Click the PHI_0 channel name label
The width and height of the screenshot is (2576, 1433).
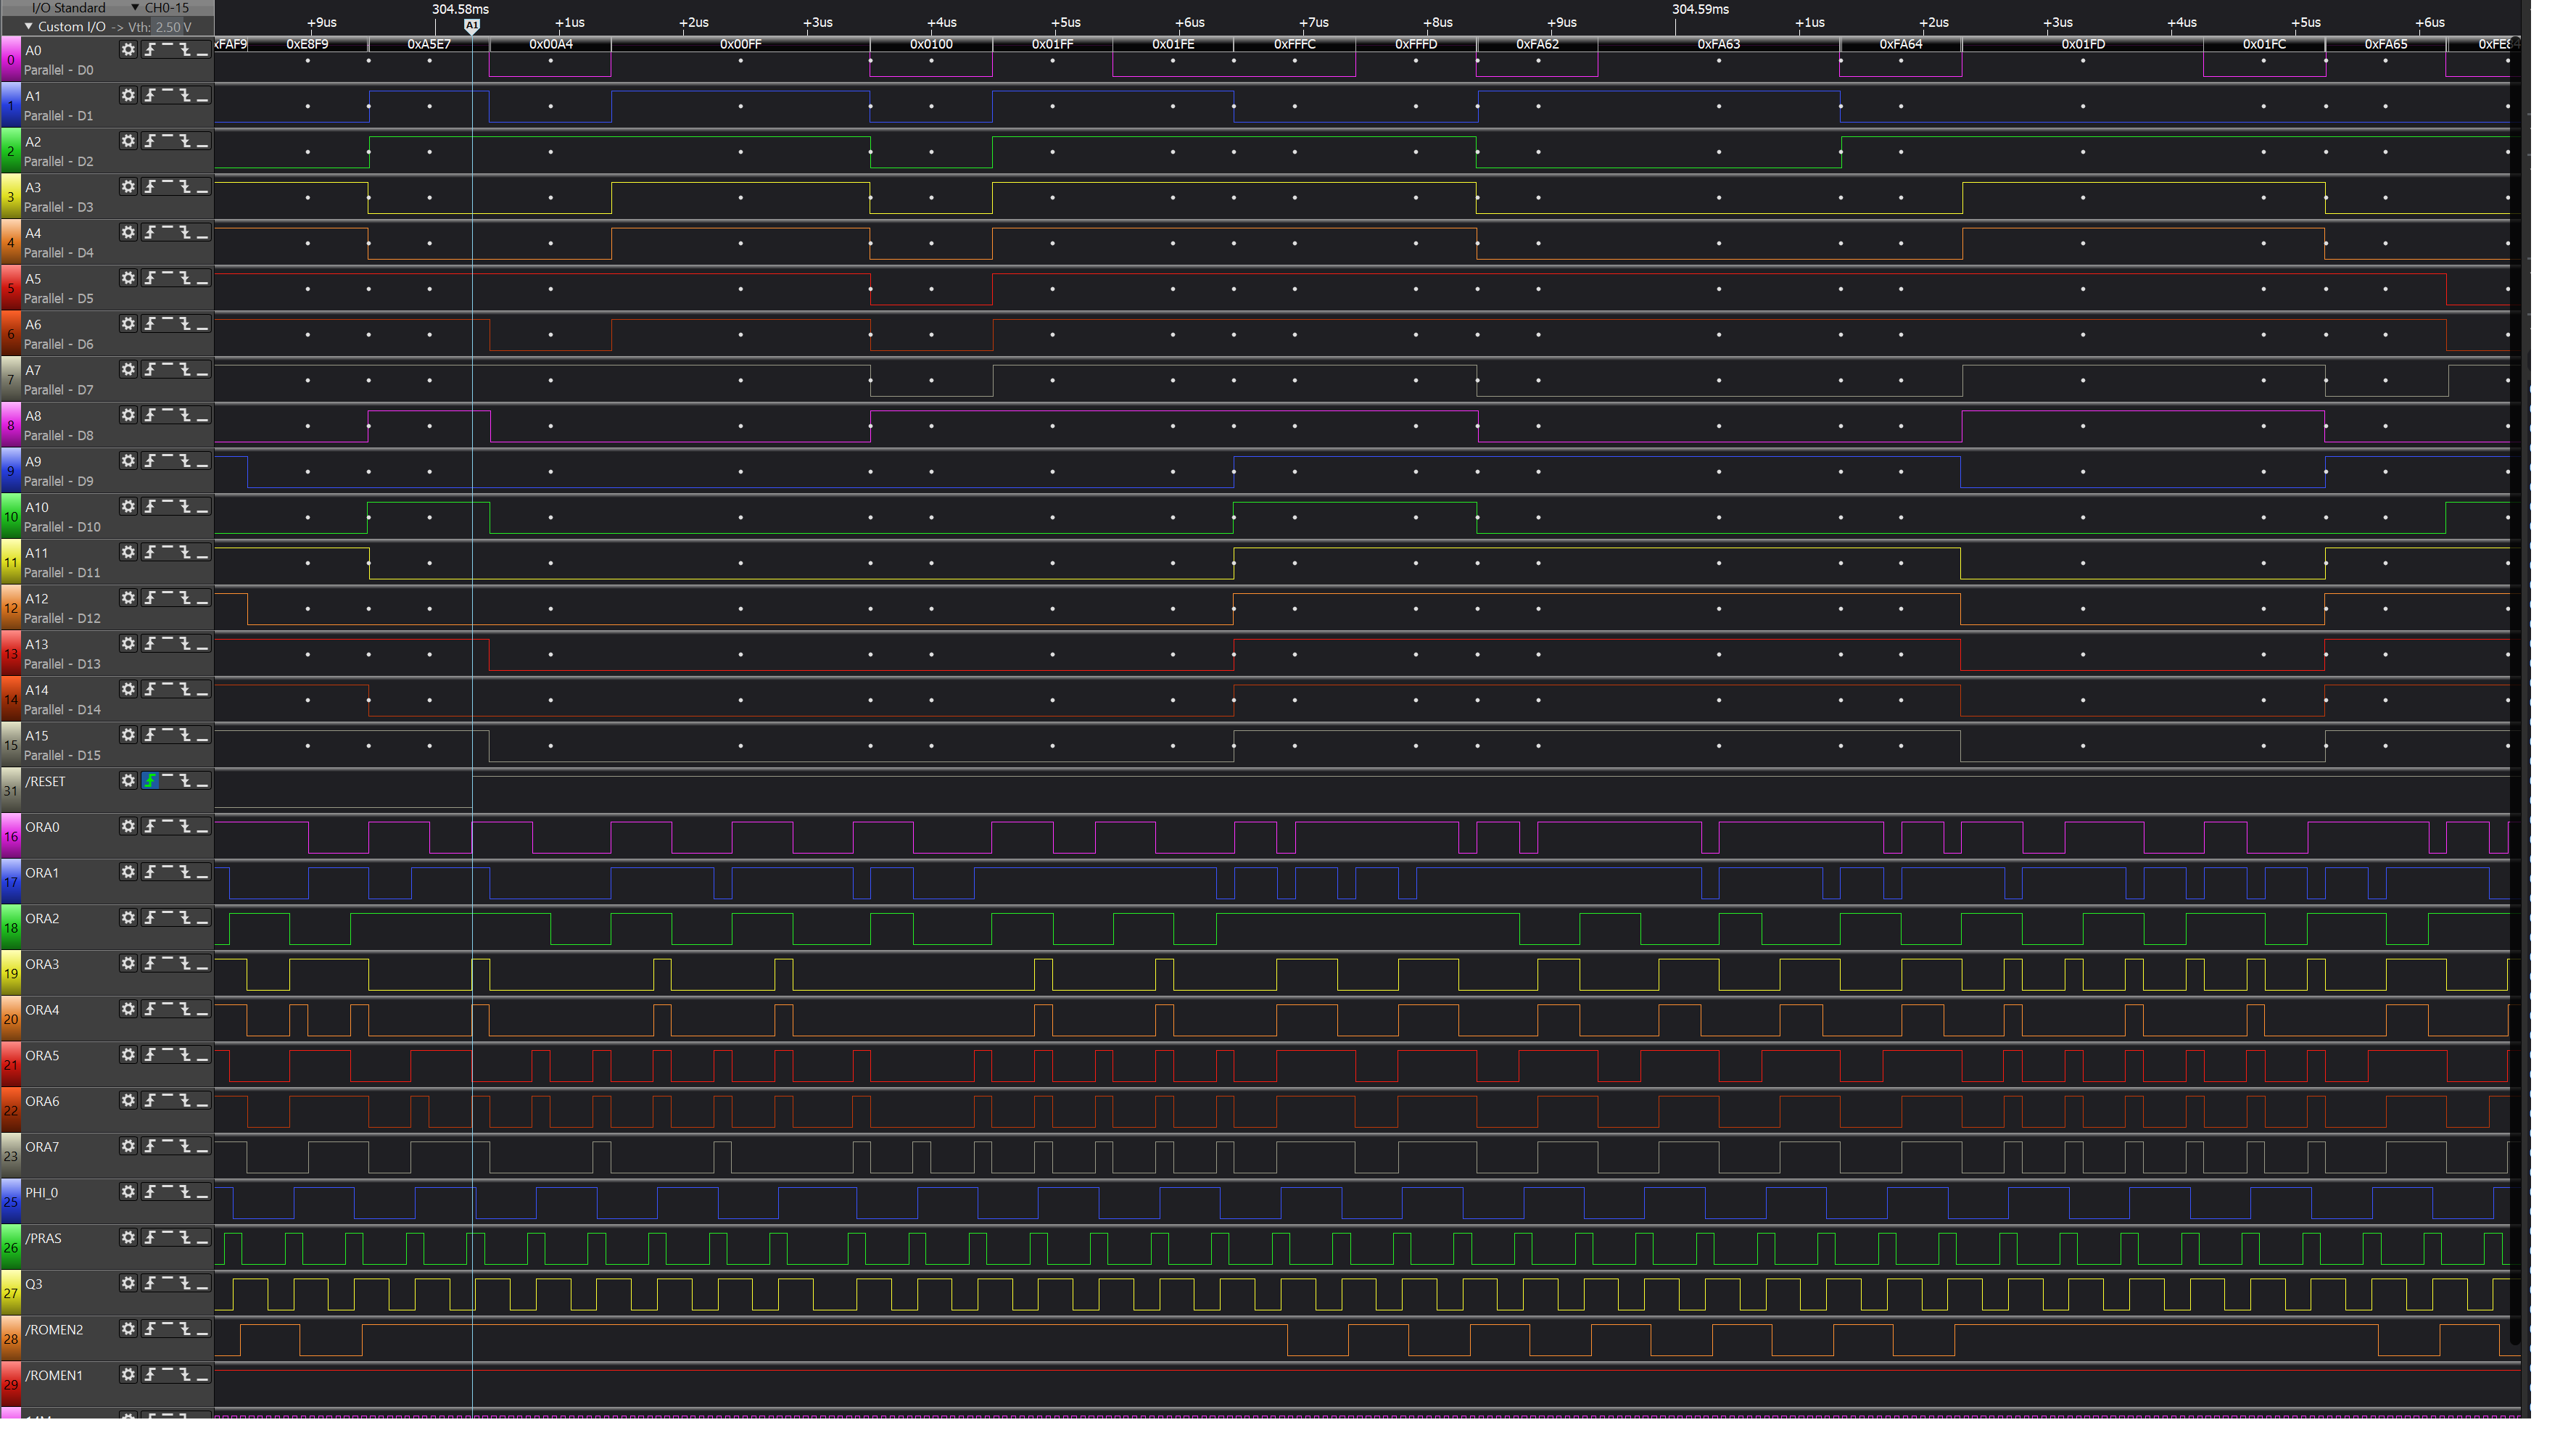point(42,1192)
